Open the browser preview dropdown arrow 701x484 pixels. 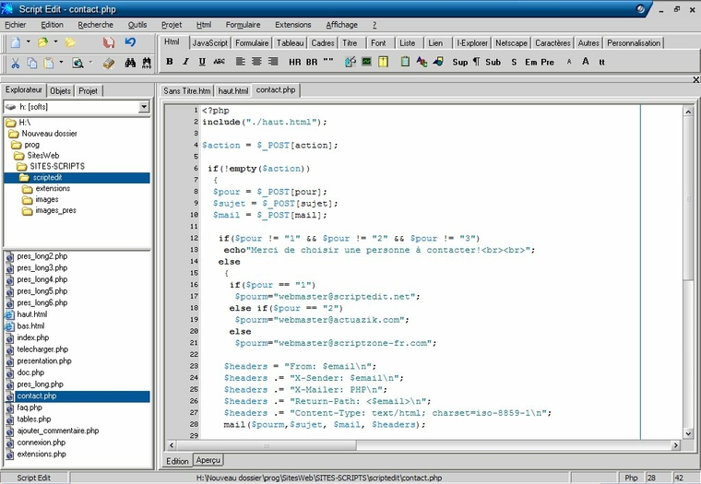pos(90,63)
